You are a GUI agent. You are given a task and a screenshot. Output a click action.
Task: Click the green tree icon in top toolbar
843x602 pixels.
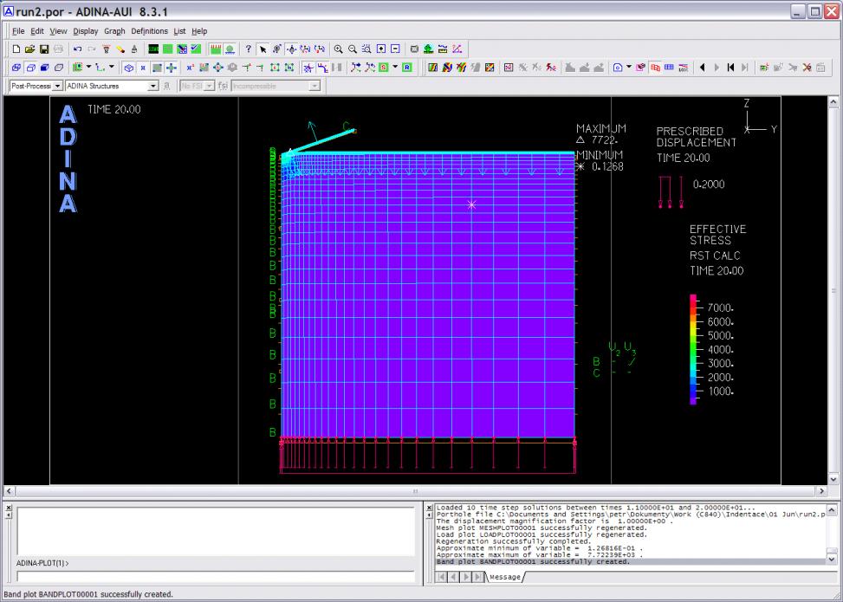tap(428, 49)
